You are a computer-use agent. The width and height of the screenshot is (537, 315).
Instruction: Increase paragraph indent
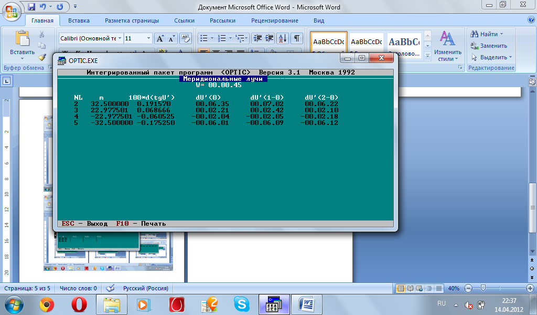point(270,38)
